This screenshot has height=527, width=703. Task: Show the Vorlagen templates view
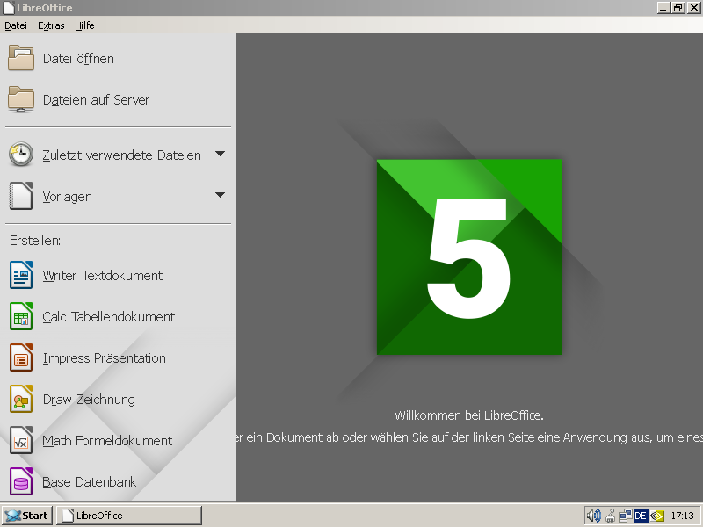click(x=51, y=196)
